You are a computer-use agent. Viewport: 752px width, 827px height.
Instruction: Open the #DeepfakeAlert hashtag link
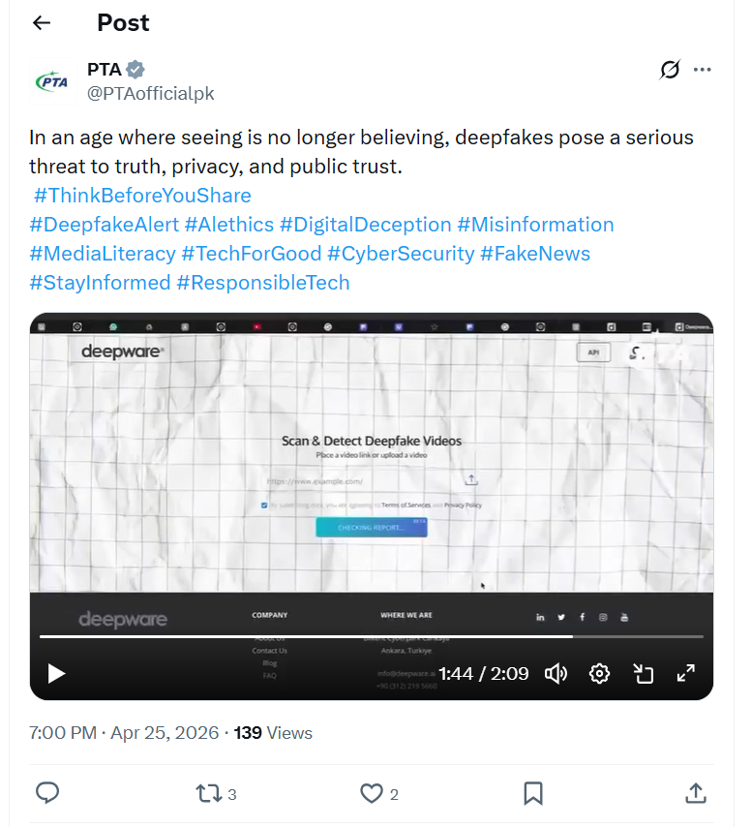click(105, 224)
